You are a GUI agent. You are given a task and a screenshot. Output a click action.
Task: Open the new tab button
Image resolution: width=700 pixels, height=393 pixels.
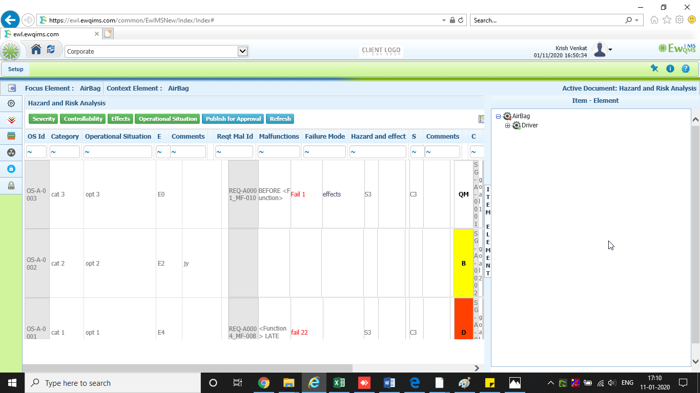[x=108, y=34]
